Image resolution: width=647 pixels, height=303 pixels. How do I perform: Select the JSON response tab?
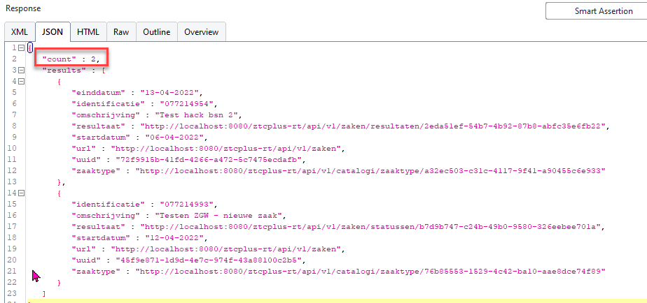[x=53, y=32]
